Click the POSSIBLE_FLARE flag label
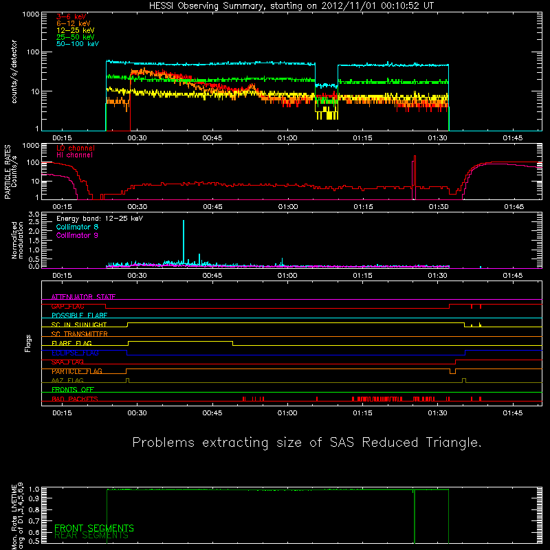 pyautogui.click(x=79, y=316)
